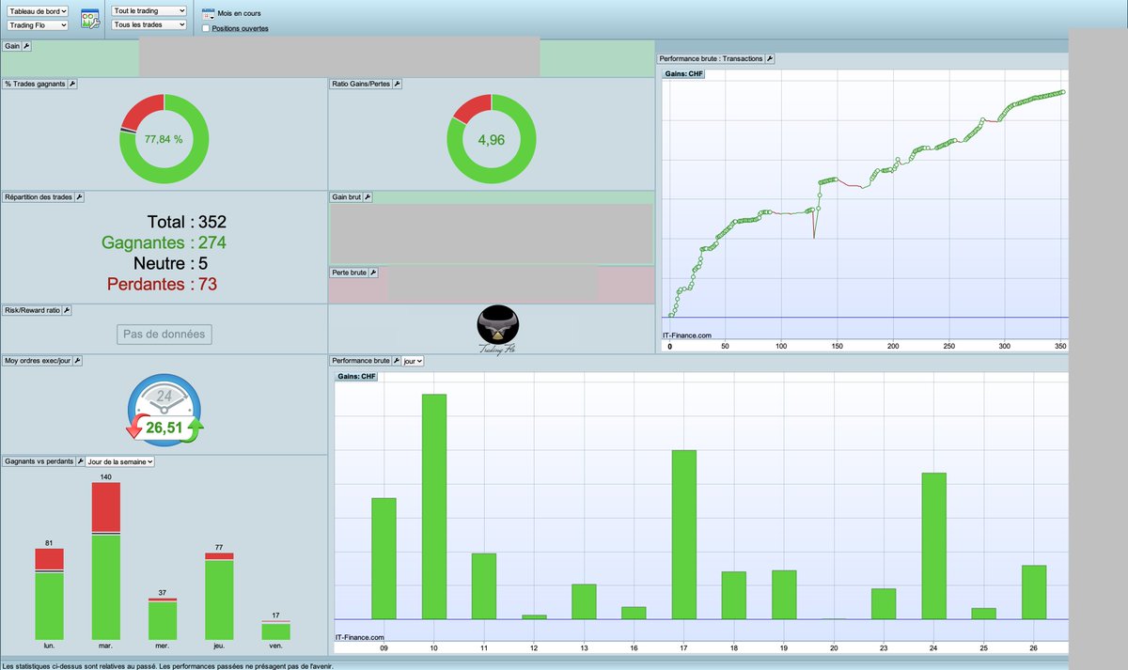The width and height of the screenshot is (1128, 670).
Task: Click the Gagnantes : 274 text
Action: pos(164,242)
